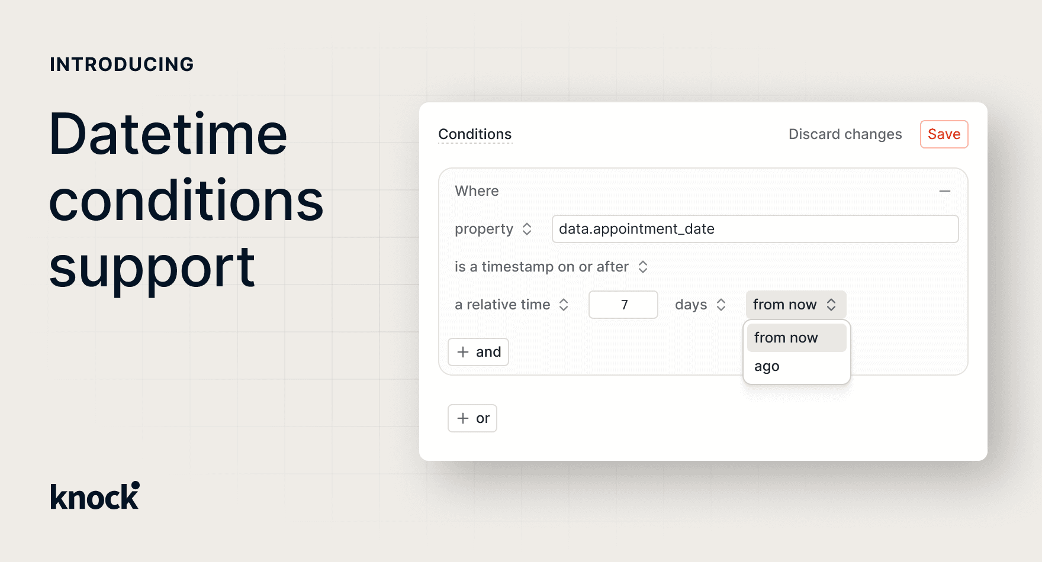Click the plus icon beside 'or'
The width and height of the screenshot is (1042, 562).
point(463,418)
